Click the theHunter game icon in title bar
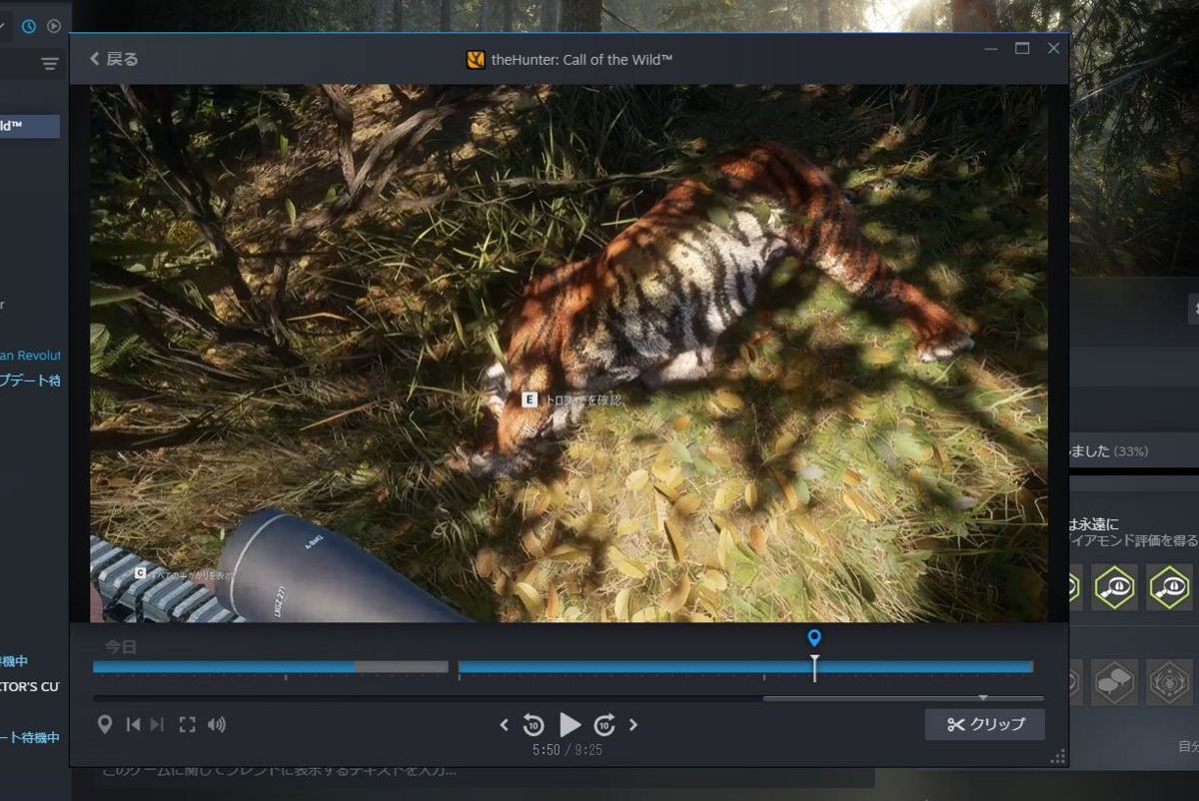 (476, 60)
